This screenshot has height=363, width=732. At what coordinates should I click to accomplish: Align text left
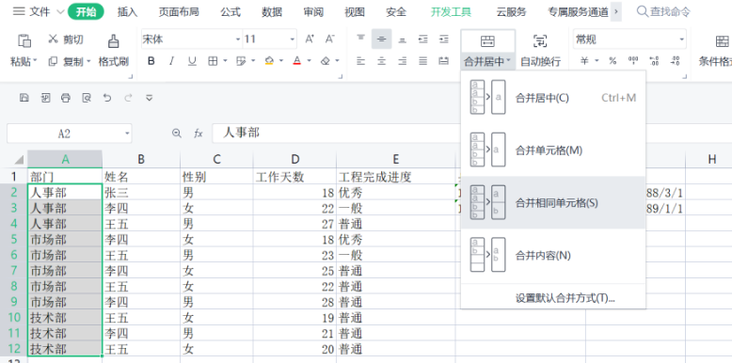click(x=361, y=60)
